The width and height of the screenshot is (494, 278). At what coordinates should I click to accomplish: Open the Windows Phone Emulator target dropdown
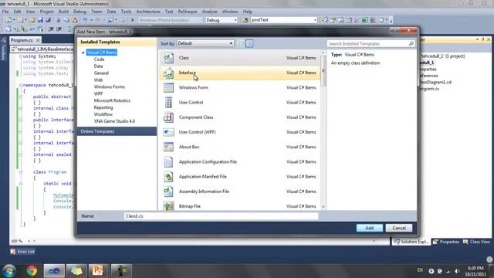tap(170, 20)
